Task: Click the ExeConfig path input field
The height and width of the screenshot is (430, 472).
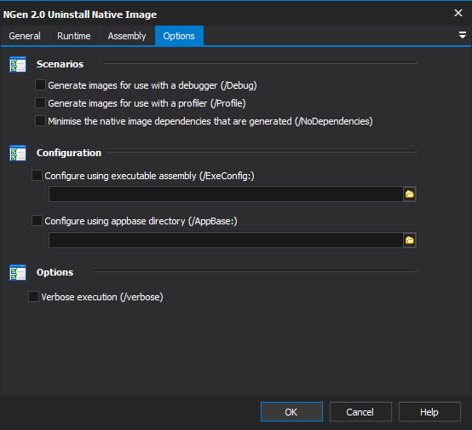Action: tap(226, 195)
